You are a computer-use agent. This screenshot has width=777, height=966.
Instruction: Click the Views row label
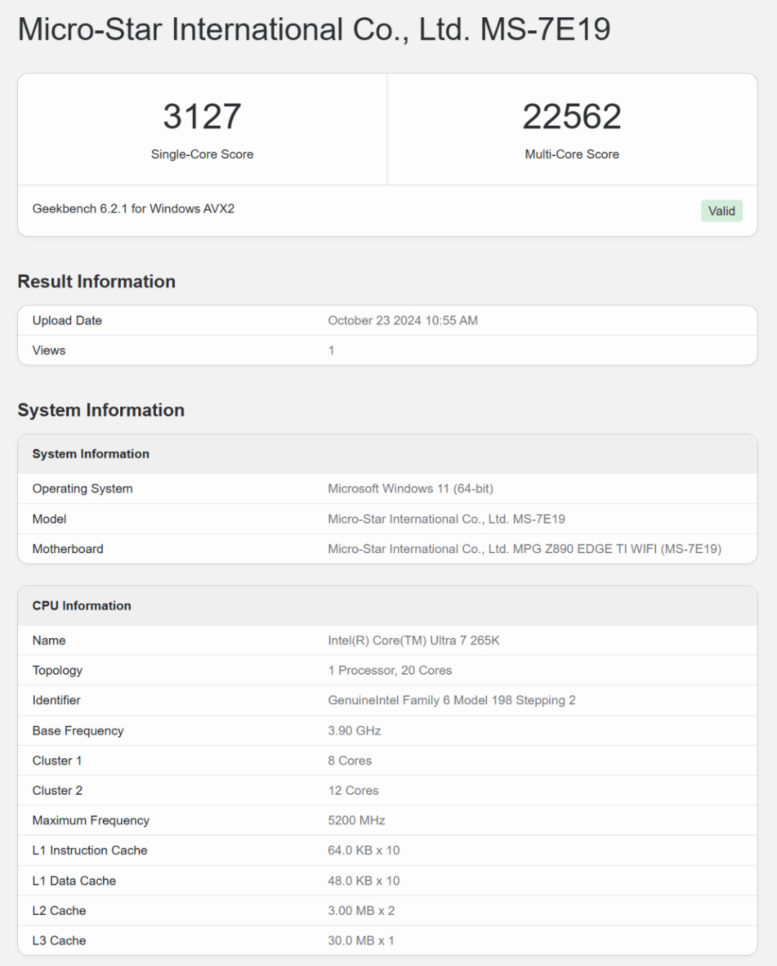[x=49, y=350]
